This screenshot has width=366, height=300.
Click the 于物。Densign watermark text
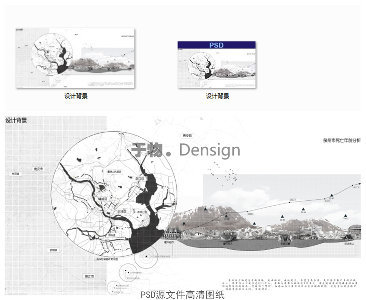185,150
